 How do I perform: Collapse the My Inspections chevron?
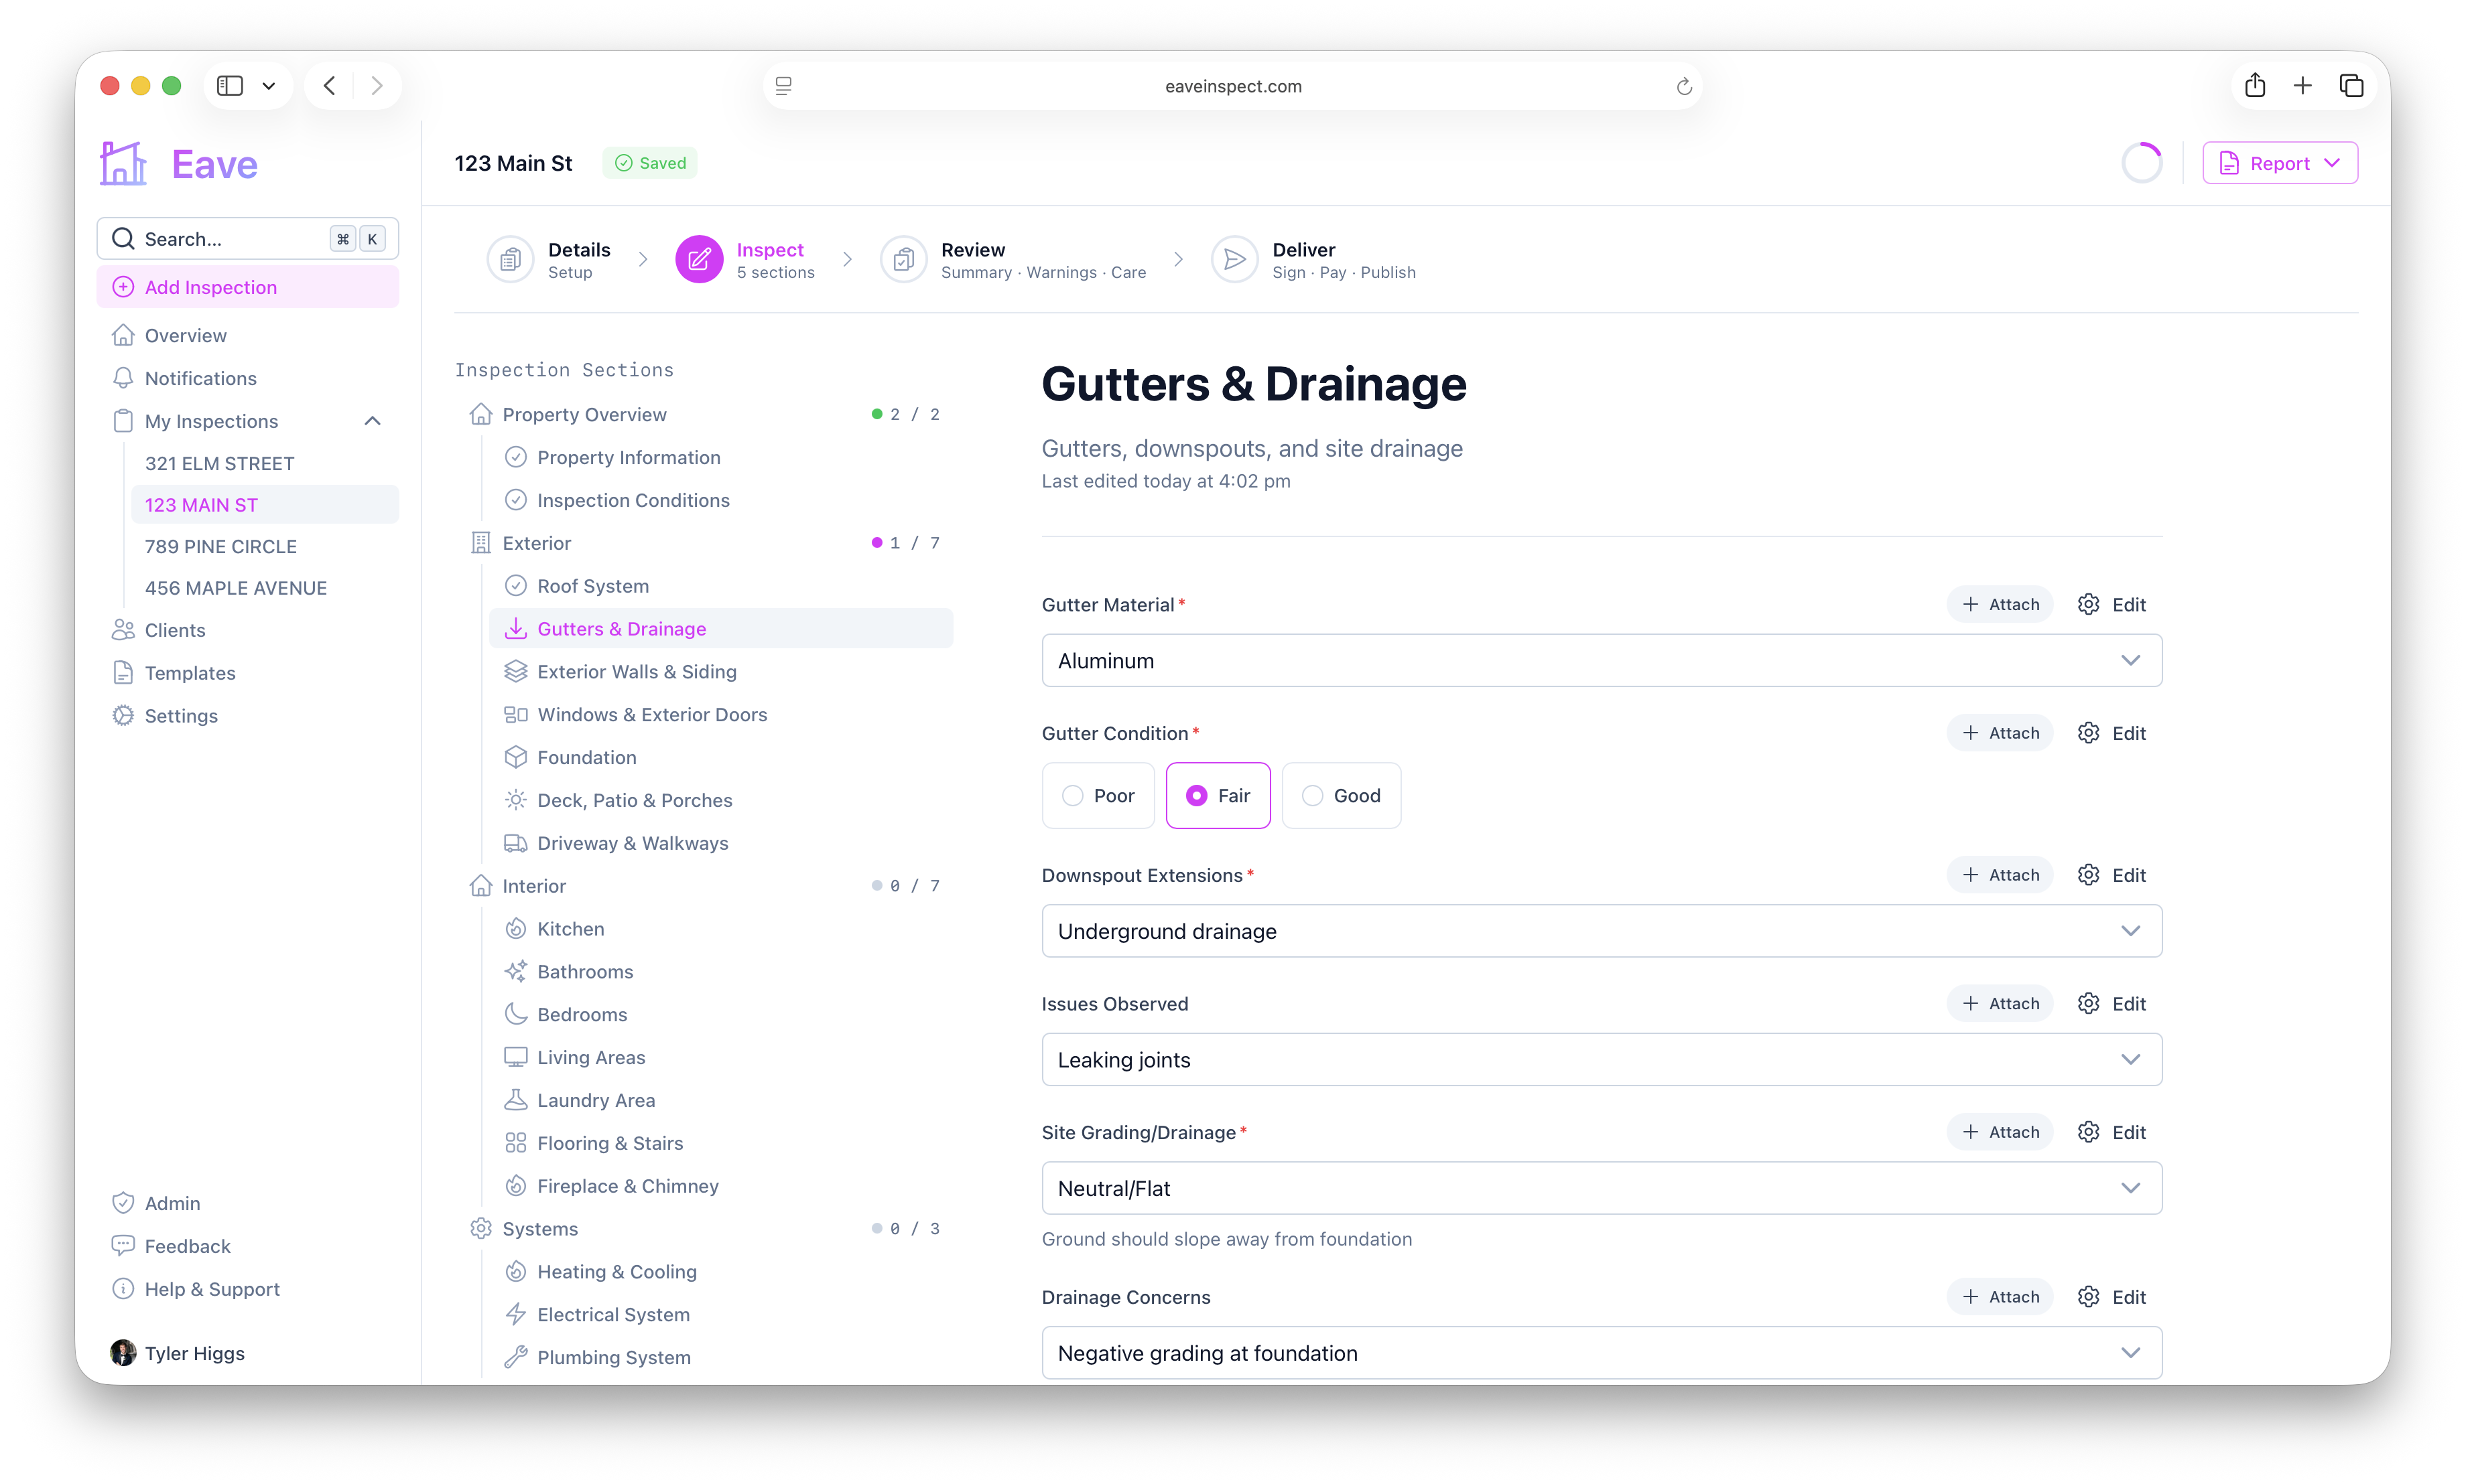[372, 421]
